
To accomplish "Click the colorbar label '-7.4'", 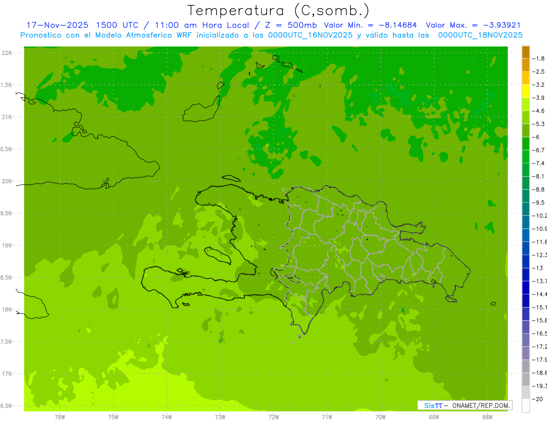I will click(x=539, y=163).
